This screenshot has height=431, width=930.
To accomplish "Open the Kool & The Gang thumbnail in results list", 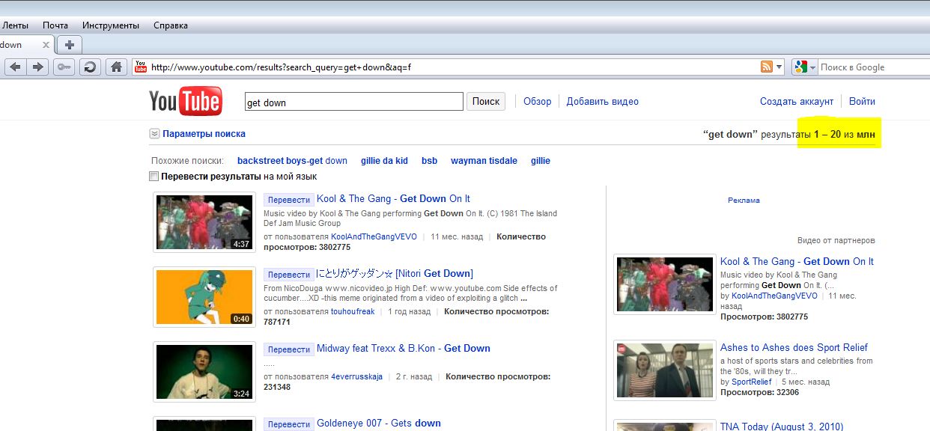I will point(204,222).
